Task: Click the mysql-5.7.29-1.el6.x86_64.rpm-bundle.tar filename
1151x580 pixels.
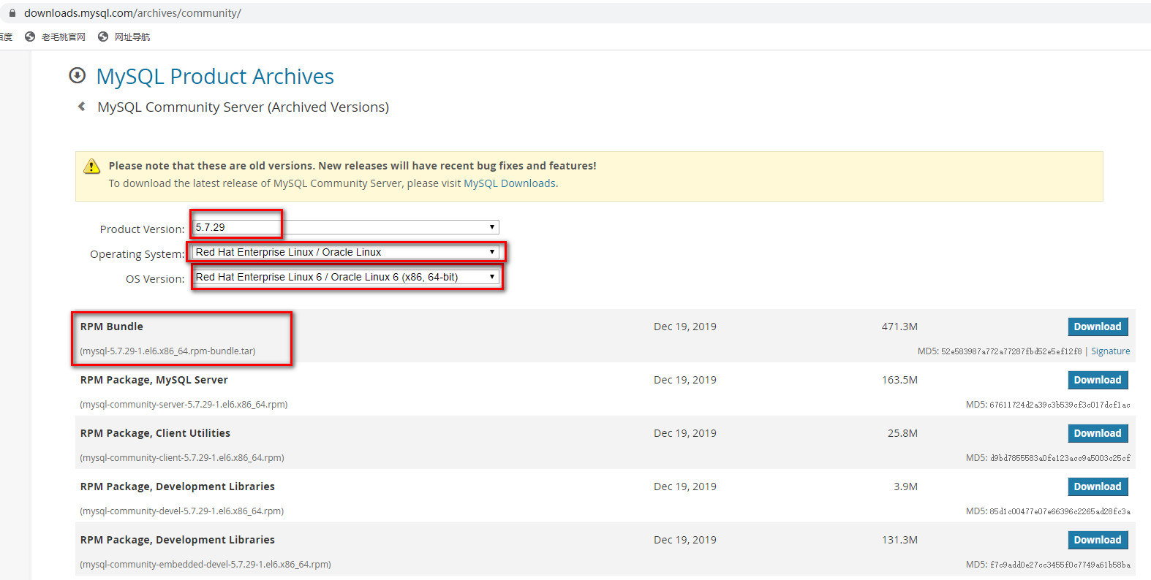Action: pyautogui.click(x=167, y=351)
